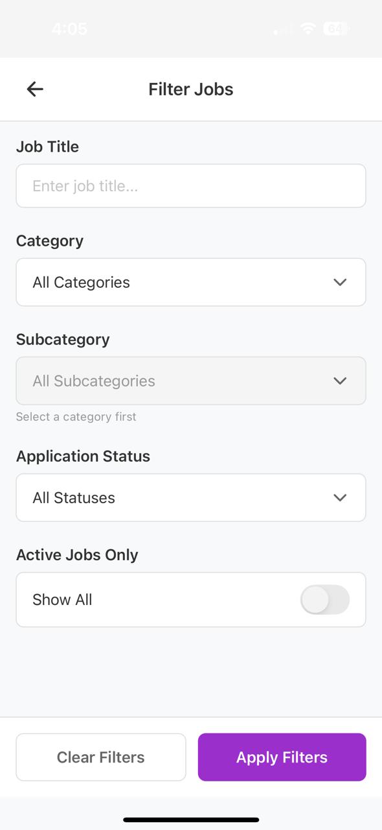
Task: Select the Filter Jobs screen title
Action: click(x=191, y=89)
